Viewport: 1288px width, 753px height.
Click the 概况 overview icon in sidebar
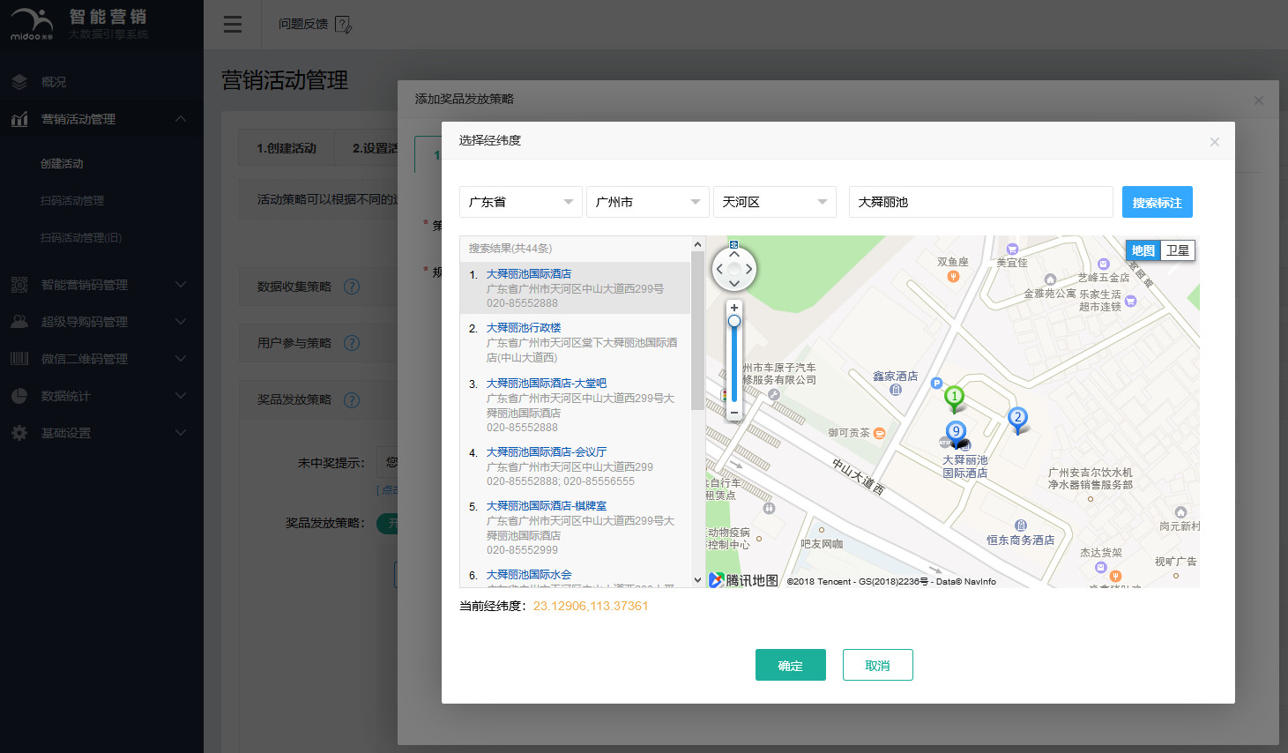pyautogui.click(x=19, y=82)
